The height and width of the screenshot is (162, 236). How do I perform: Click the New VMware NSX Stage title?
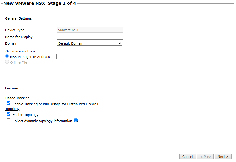tap(40, 3)
